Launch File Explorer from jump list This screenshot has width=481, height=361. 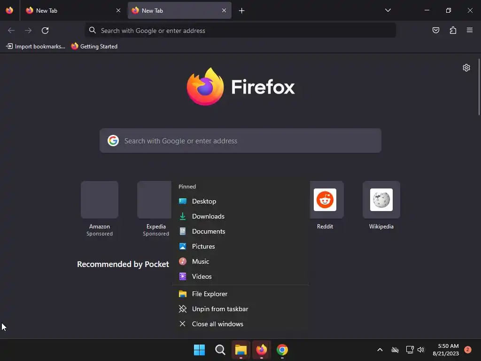pyautogui.click(x=240, y=294)
